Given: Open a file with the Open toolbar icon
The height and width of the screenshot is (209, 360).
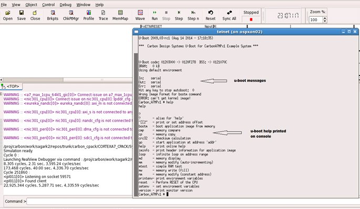Looking at the screenshot, I should click(x=7, y=16).
